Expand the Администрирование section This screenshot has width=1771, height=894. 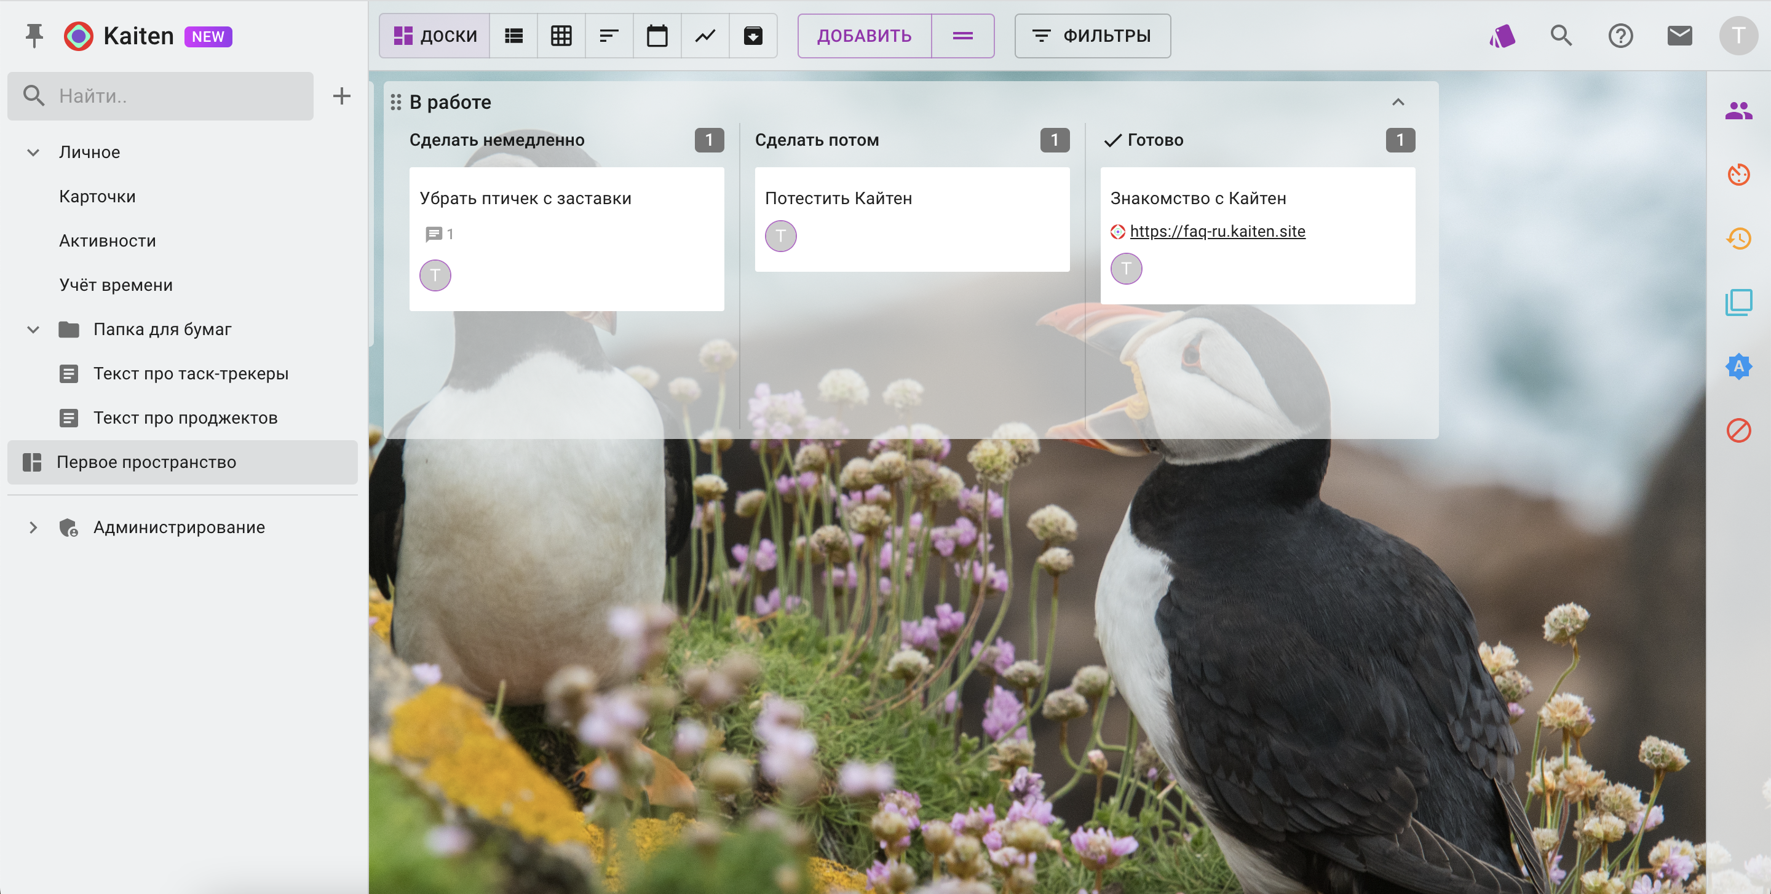click(33, 528)
